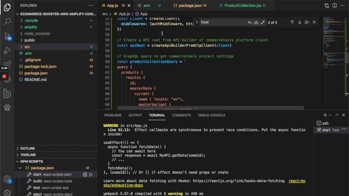Maximize the panel size
The image size is (349, 196).
click(x=337, y=115)
